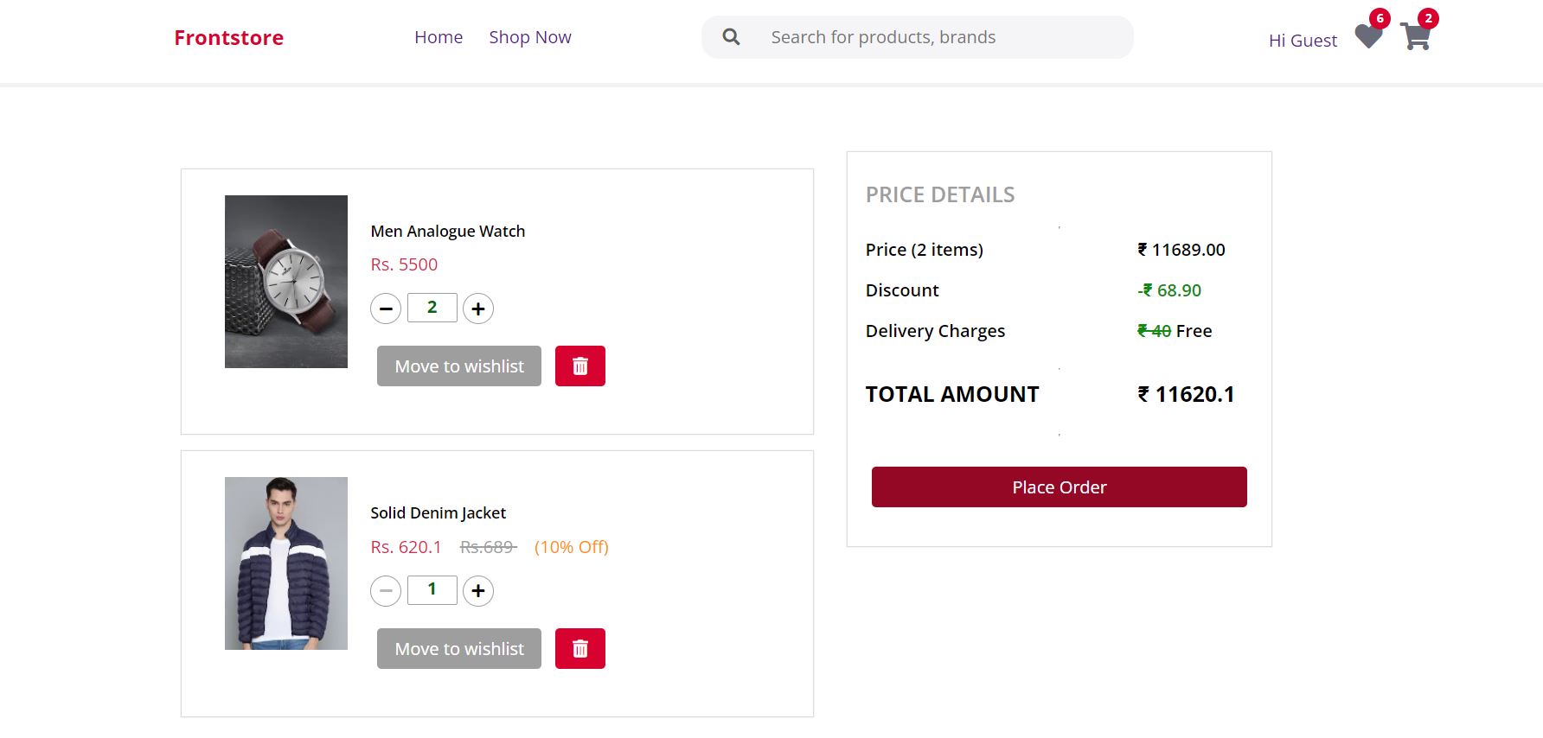Go to the Home page
Viewport: 1543px width, 738px height.
click(x=439, y=37)
